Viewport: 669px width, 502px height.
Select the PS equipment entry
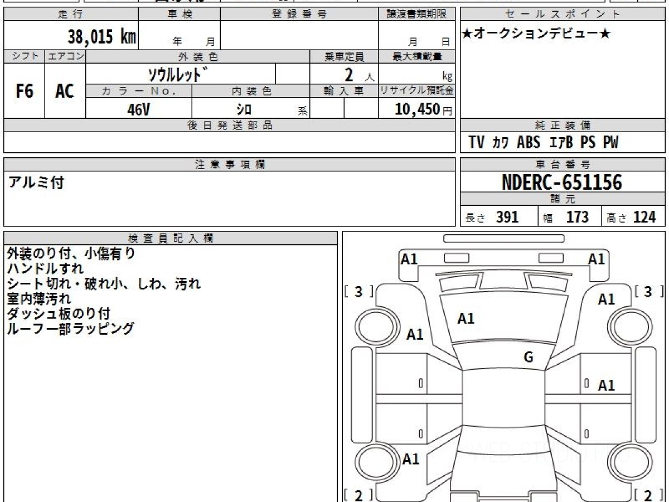(x=588, y=143)
